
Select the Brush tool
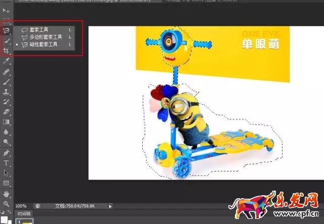click(7, 82)
